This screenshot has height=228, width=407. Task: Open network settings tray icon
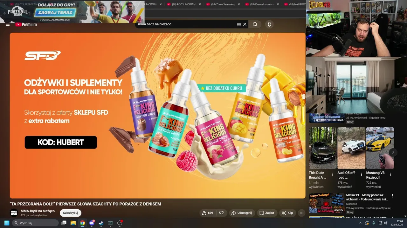click(x=380, y=223)
